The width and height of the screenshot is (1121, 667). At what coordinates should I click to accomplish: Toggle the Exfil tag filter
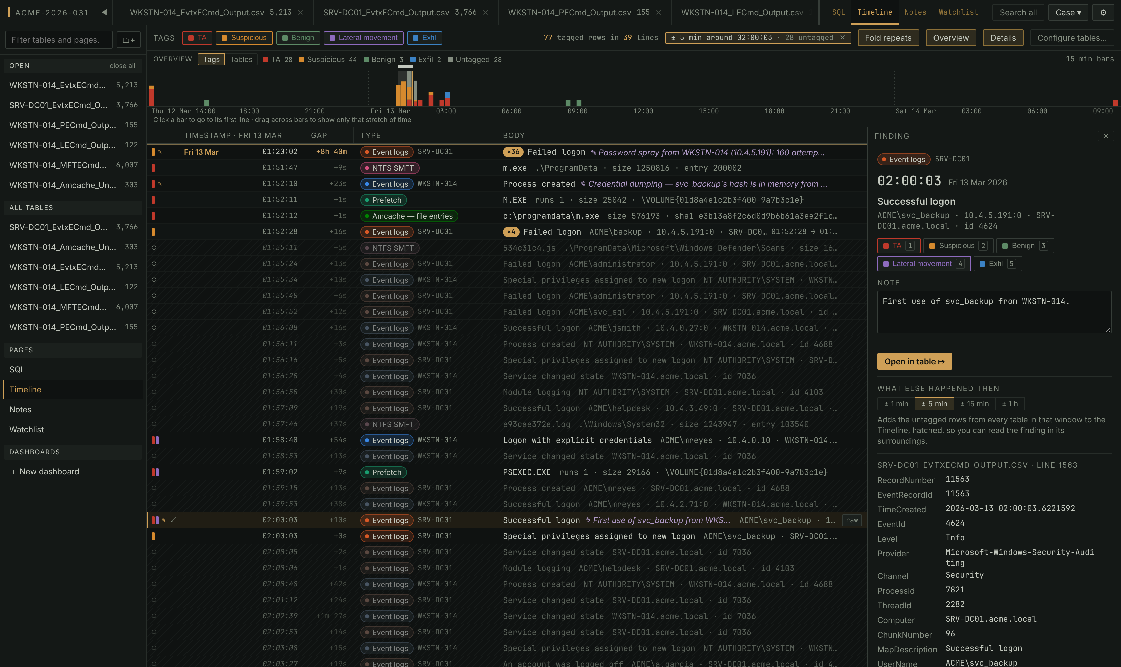coord(424,38)
